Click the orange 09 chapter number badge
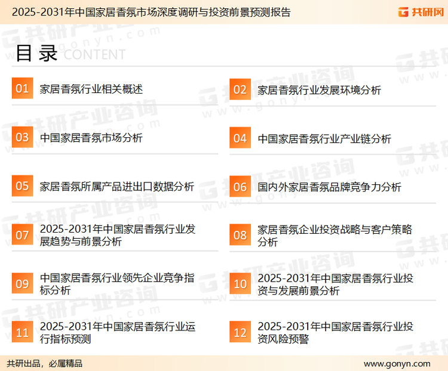The height and width of the screenshot is (371, 448). (x=22, y=283)
